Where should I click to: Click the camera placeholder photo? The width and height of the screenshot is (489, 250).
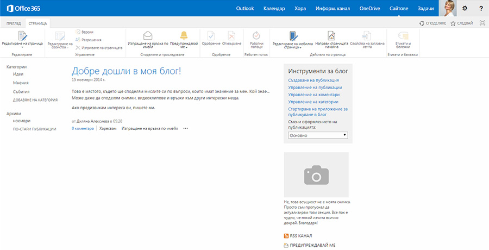[316, 175]
